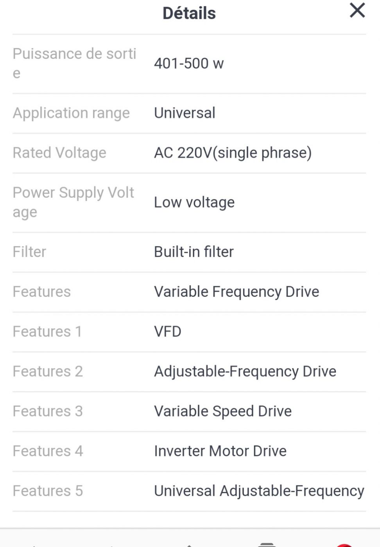This screenshot has height=547, width=380.
Task: Select the 401-500 w power value
Action: [x=189, y=63]
